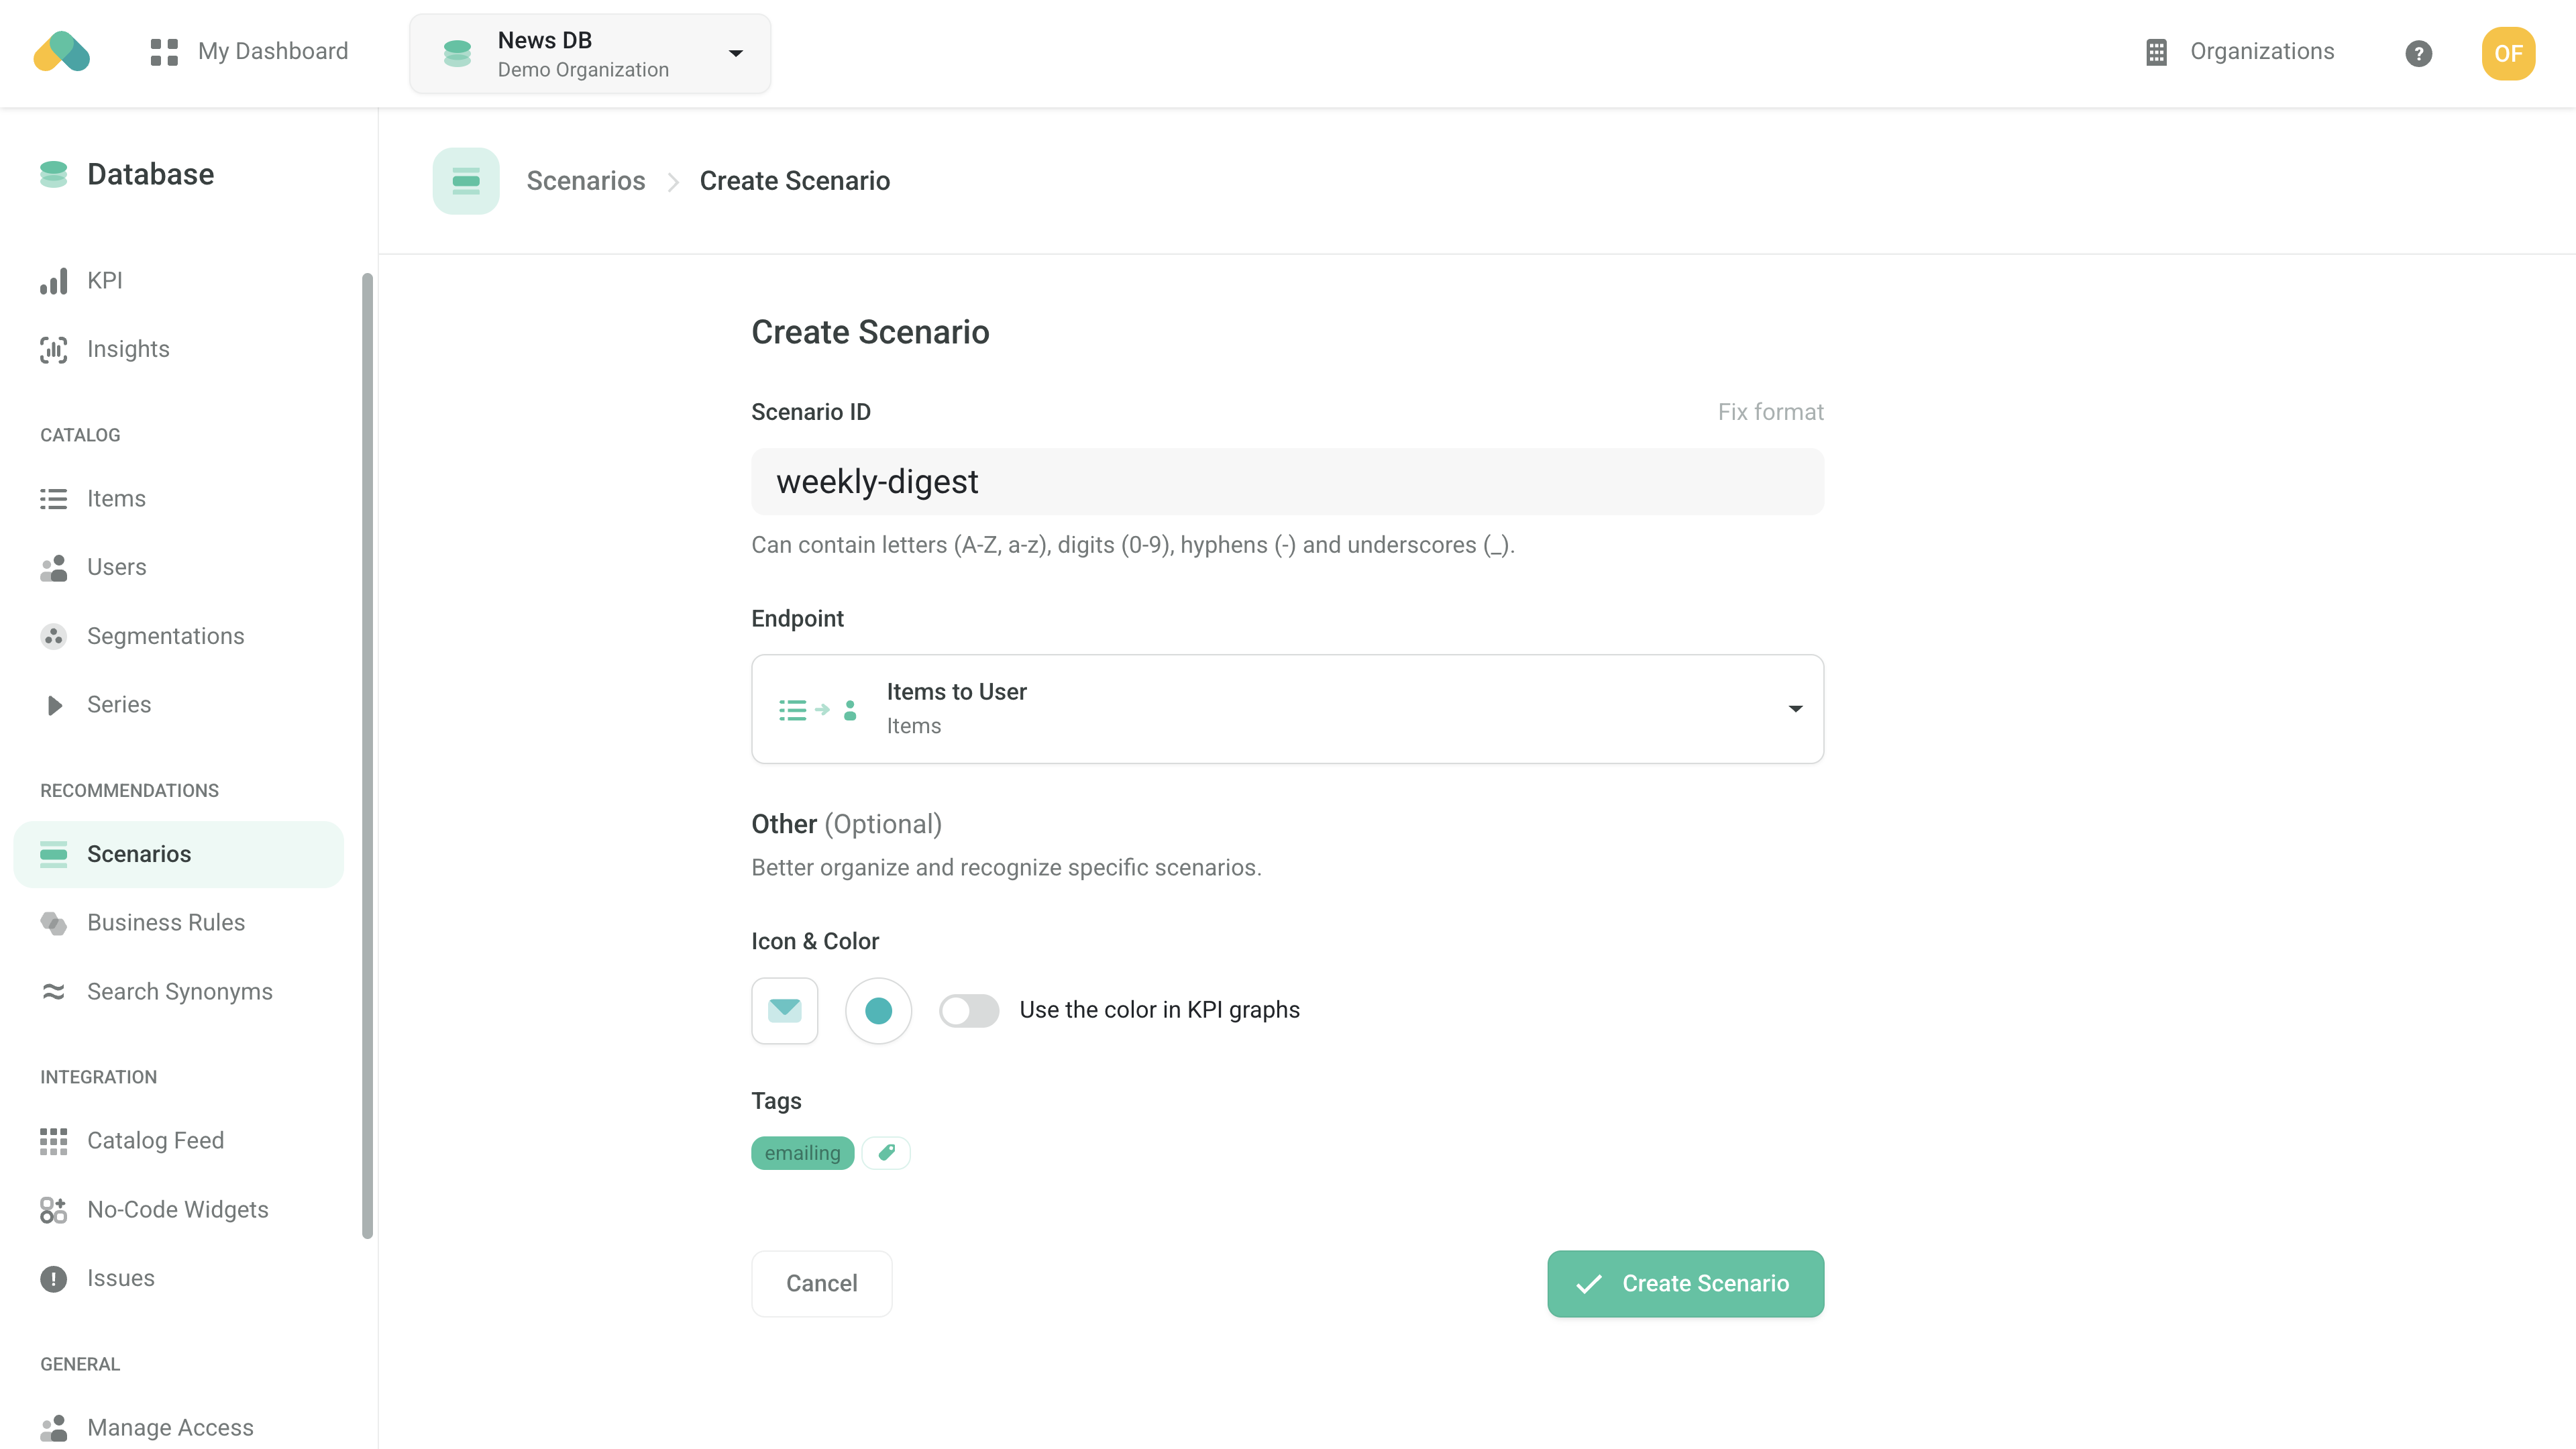Toggle Use the color in KPI graphs
The image size is (2576, 1449).
969,1010
